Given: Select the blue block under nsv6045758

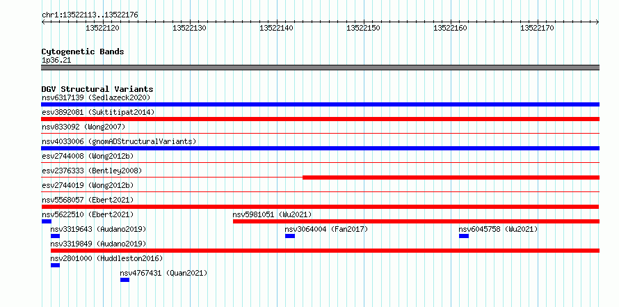Looking at the screenshot, I should [464, 236].
